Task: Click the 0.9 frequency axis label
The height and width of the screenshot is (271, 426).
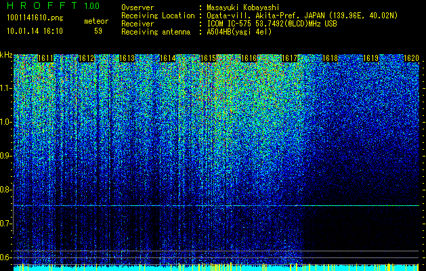Action: point(5,156)
